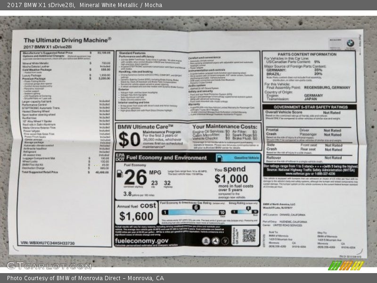Click the '$1,600' annual fuel cost
377x283 pixels.
click(x=136, y=216)
